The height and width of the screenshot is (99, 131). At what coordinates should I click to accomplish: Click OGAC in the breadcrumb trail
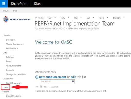[x=62, y=29]
